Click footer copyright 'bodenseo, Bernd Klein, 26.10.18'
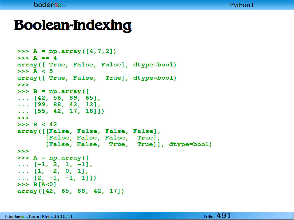The width and height of the screenshot is (294, 220). [38, 217]
